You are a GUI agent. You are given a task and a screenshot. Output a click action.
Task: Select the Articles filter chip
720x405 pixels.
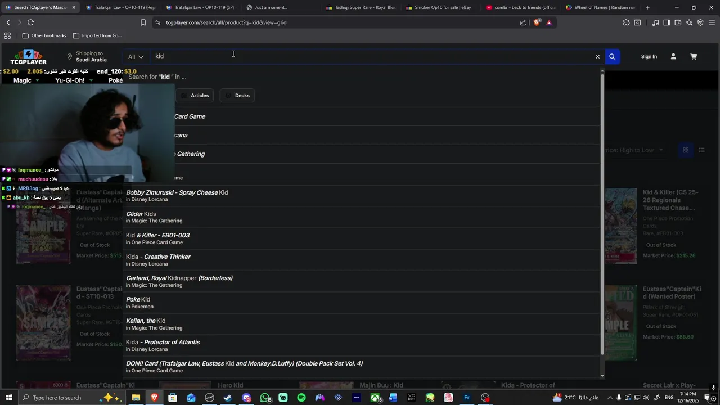[195, 96]
